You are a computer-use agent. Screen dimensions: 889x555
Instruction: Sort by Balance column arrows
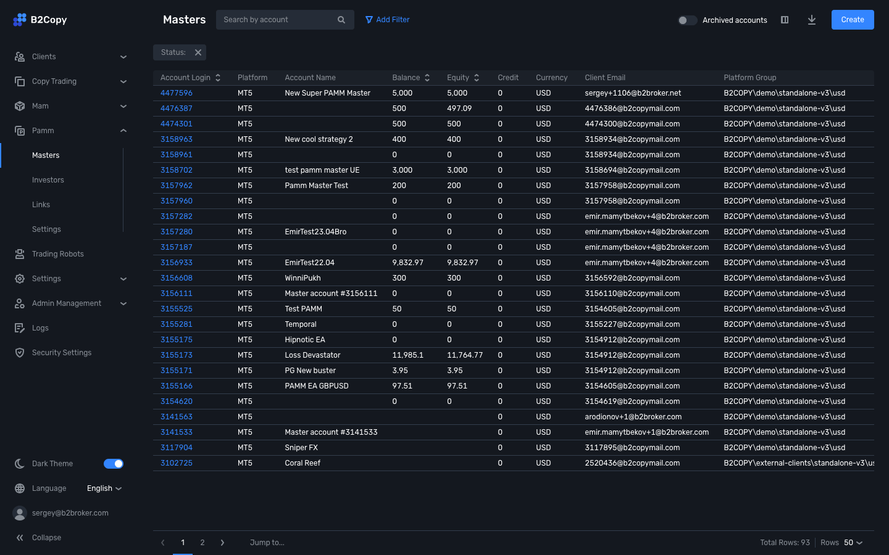coord(427,78)
